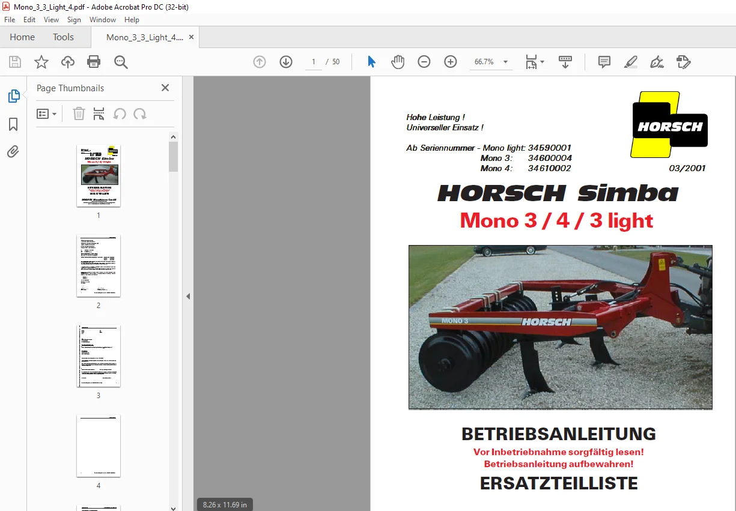Select page 2 thumbnail
The height and width of the screenshot is (511, 736).
(x=99, y=266)
